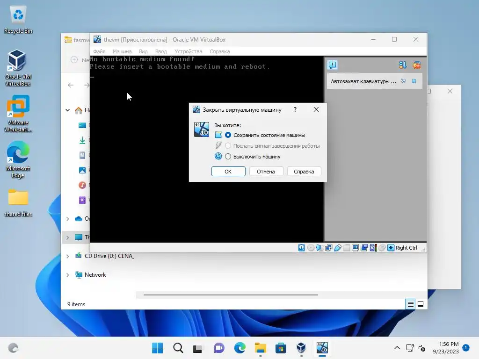479x359 pixels.
Task: Click the audio status icon
Action: (319, 248)
